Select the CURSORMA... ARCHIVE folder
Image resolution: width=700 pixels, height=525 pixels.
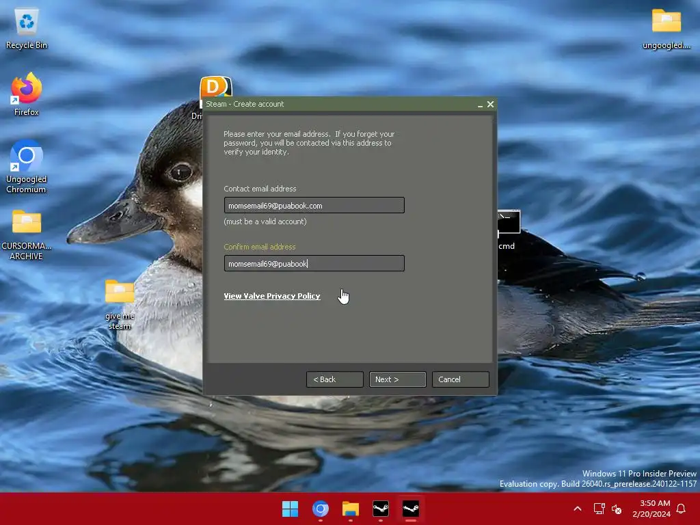(27, 235)
